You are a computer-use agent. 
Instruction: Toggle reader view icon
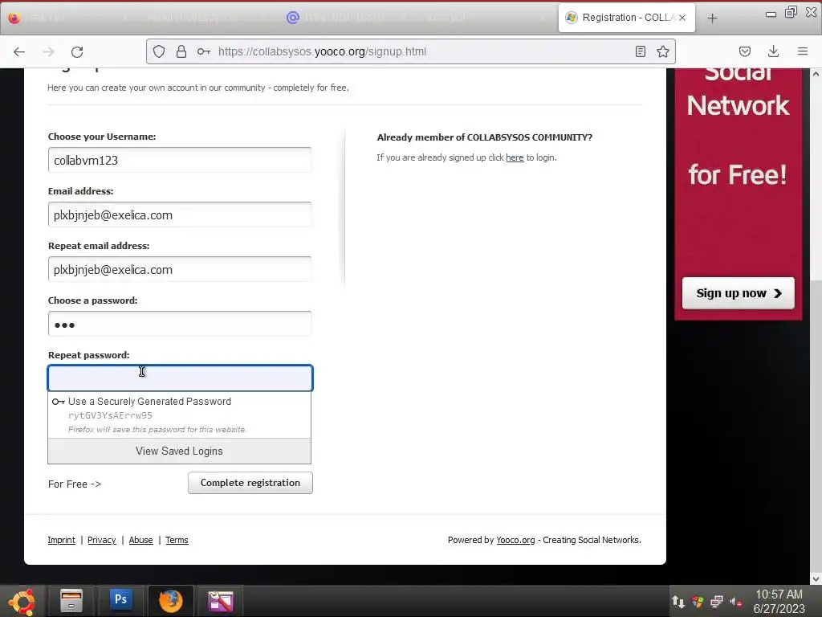click(x=640, y=51)
